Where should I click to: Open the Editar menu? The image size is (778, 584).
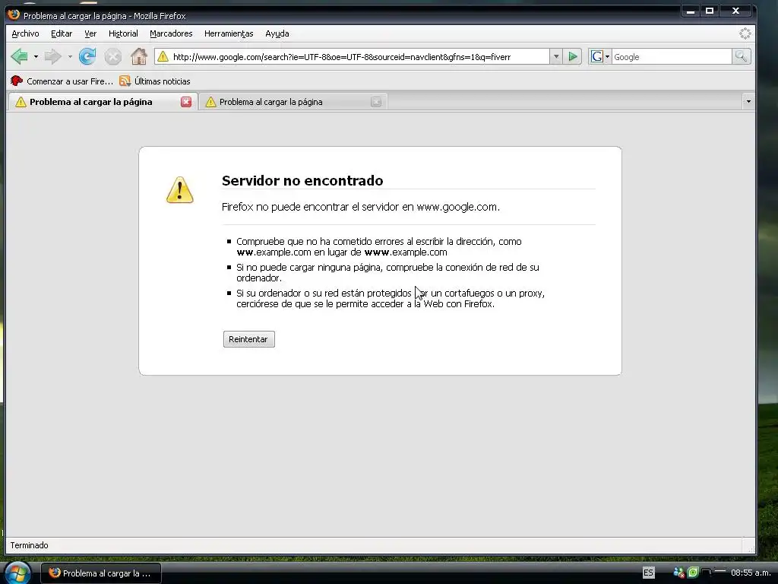coord(62,33)
